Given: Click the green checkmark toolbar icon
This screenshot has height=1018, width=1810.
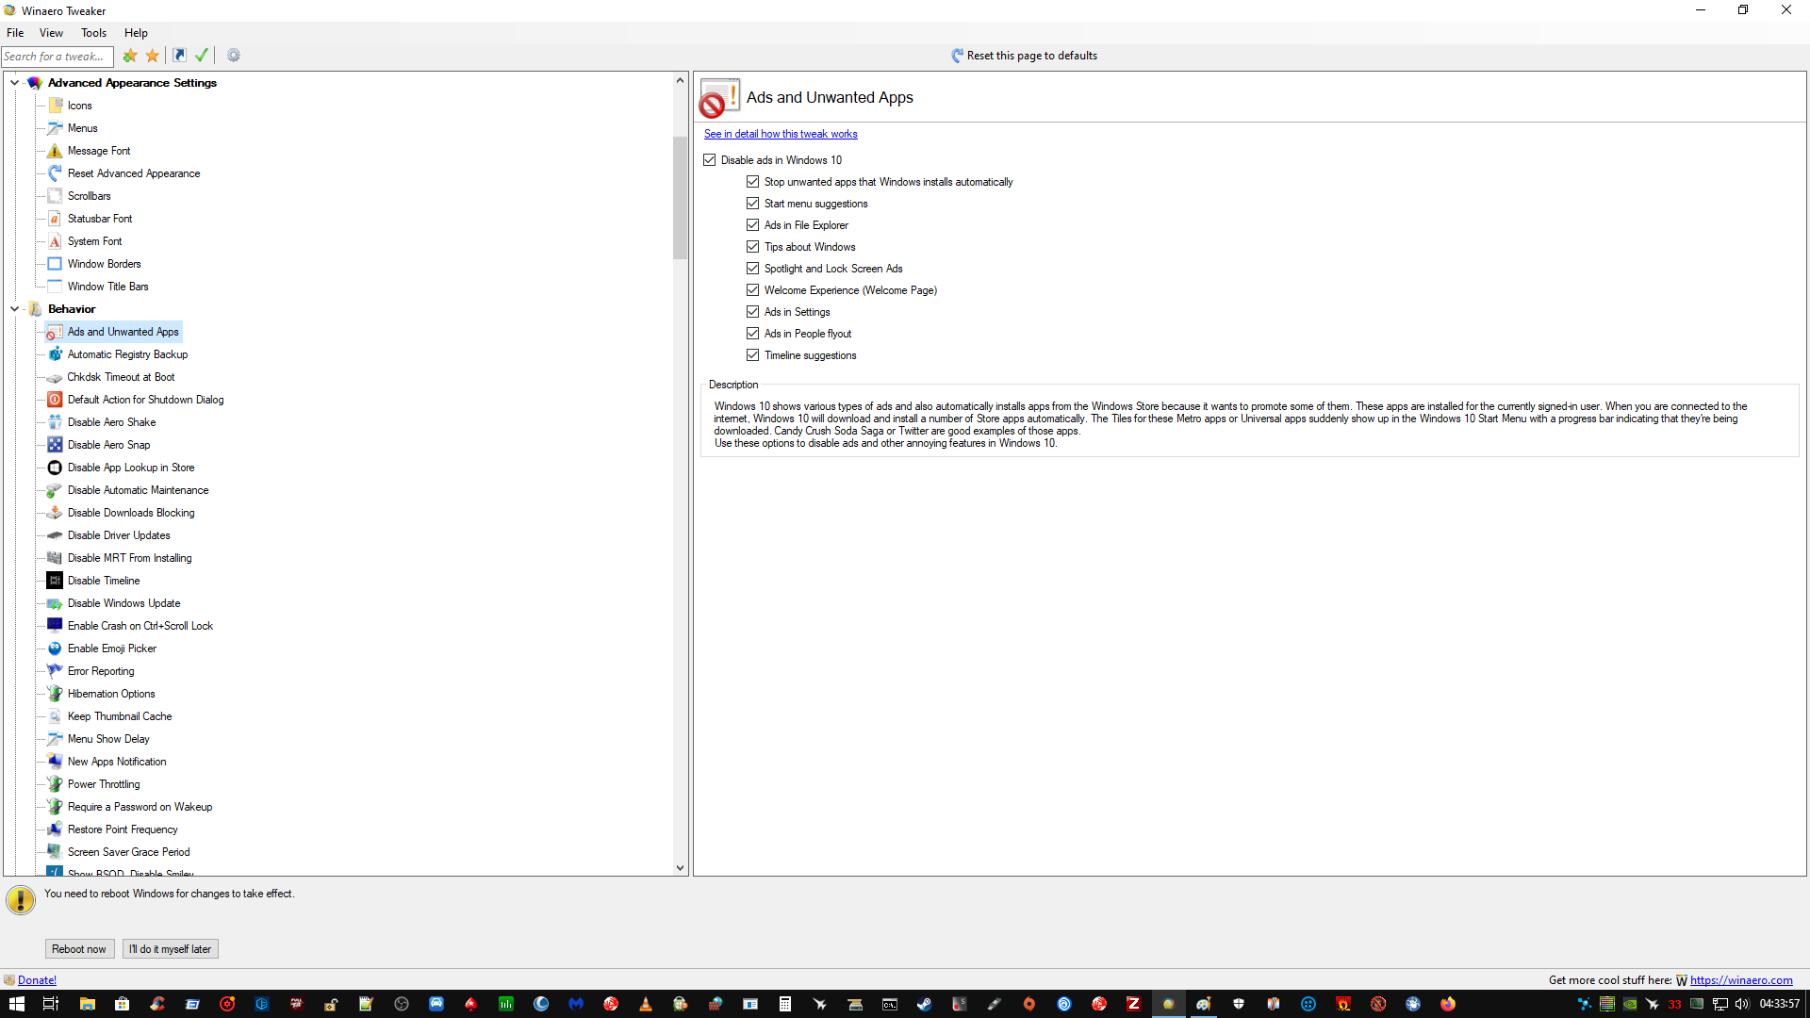Looking at the screenshot, I should (202, 56).
